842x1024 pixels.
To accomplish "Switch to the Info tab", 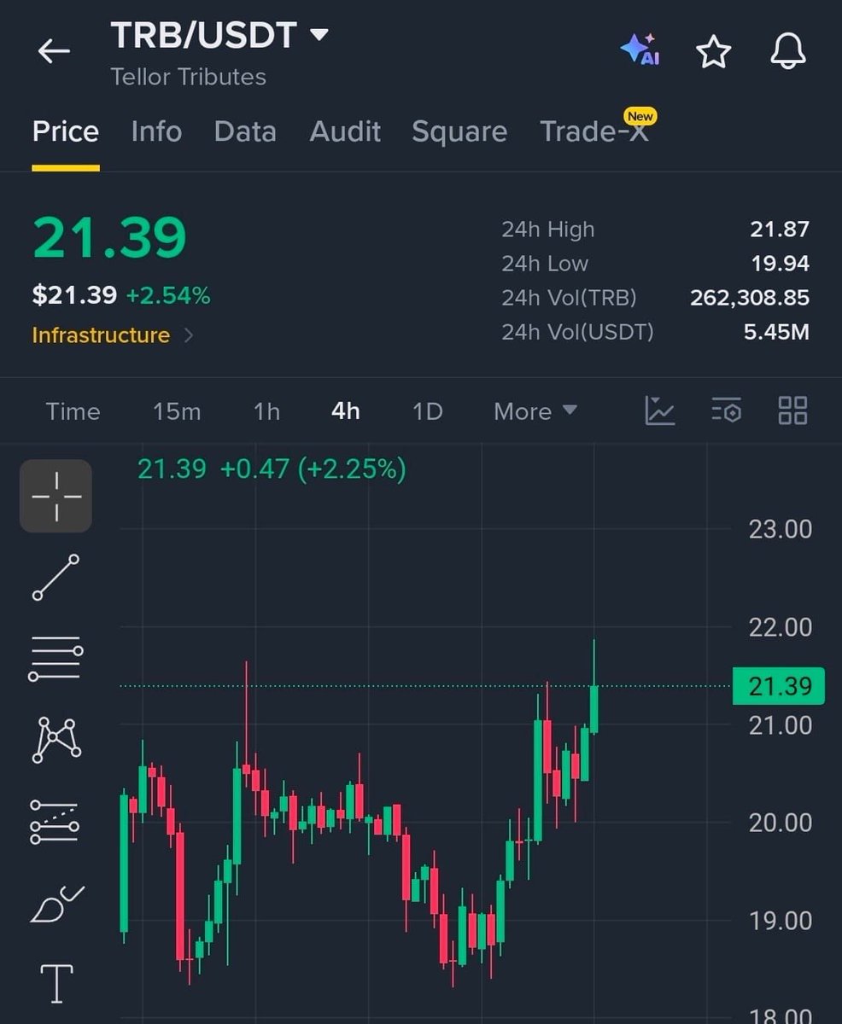I will 156,131.
